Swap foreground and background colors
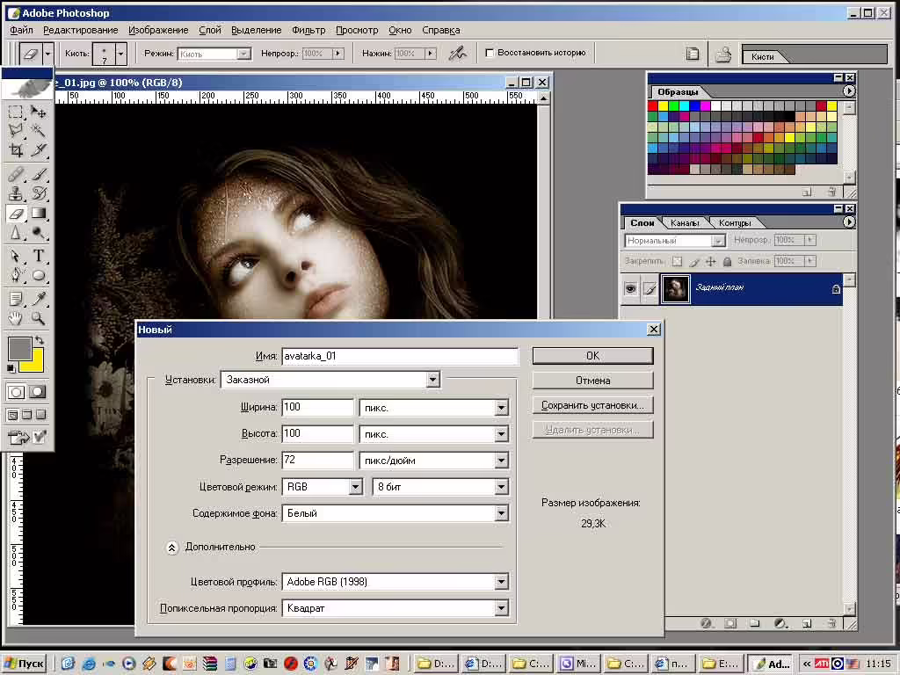 40,340
